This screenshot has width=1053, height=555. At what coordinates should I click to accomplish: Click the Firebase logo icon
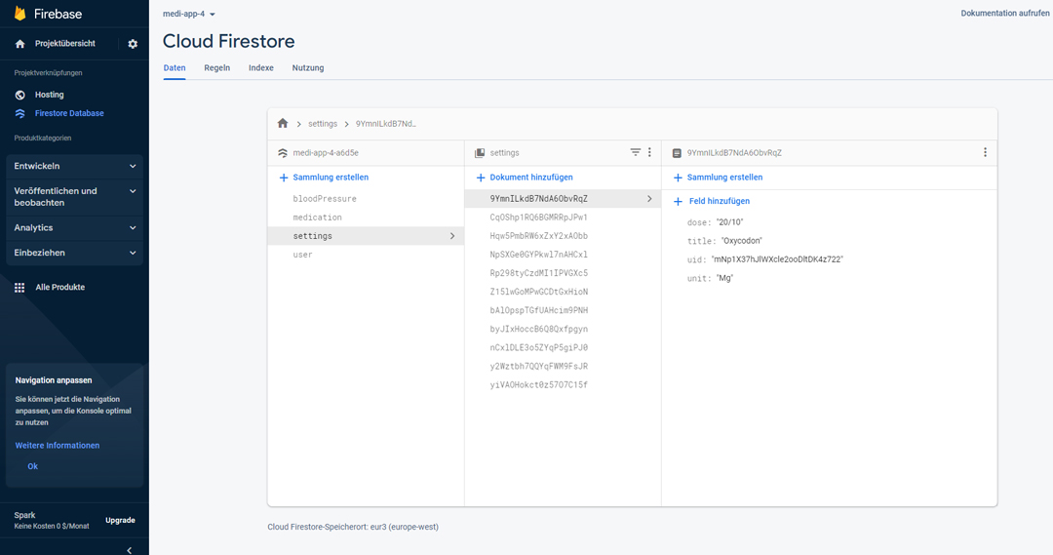point(20,14)
